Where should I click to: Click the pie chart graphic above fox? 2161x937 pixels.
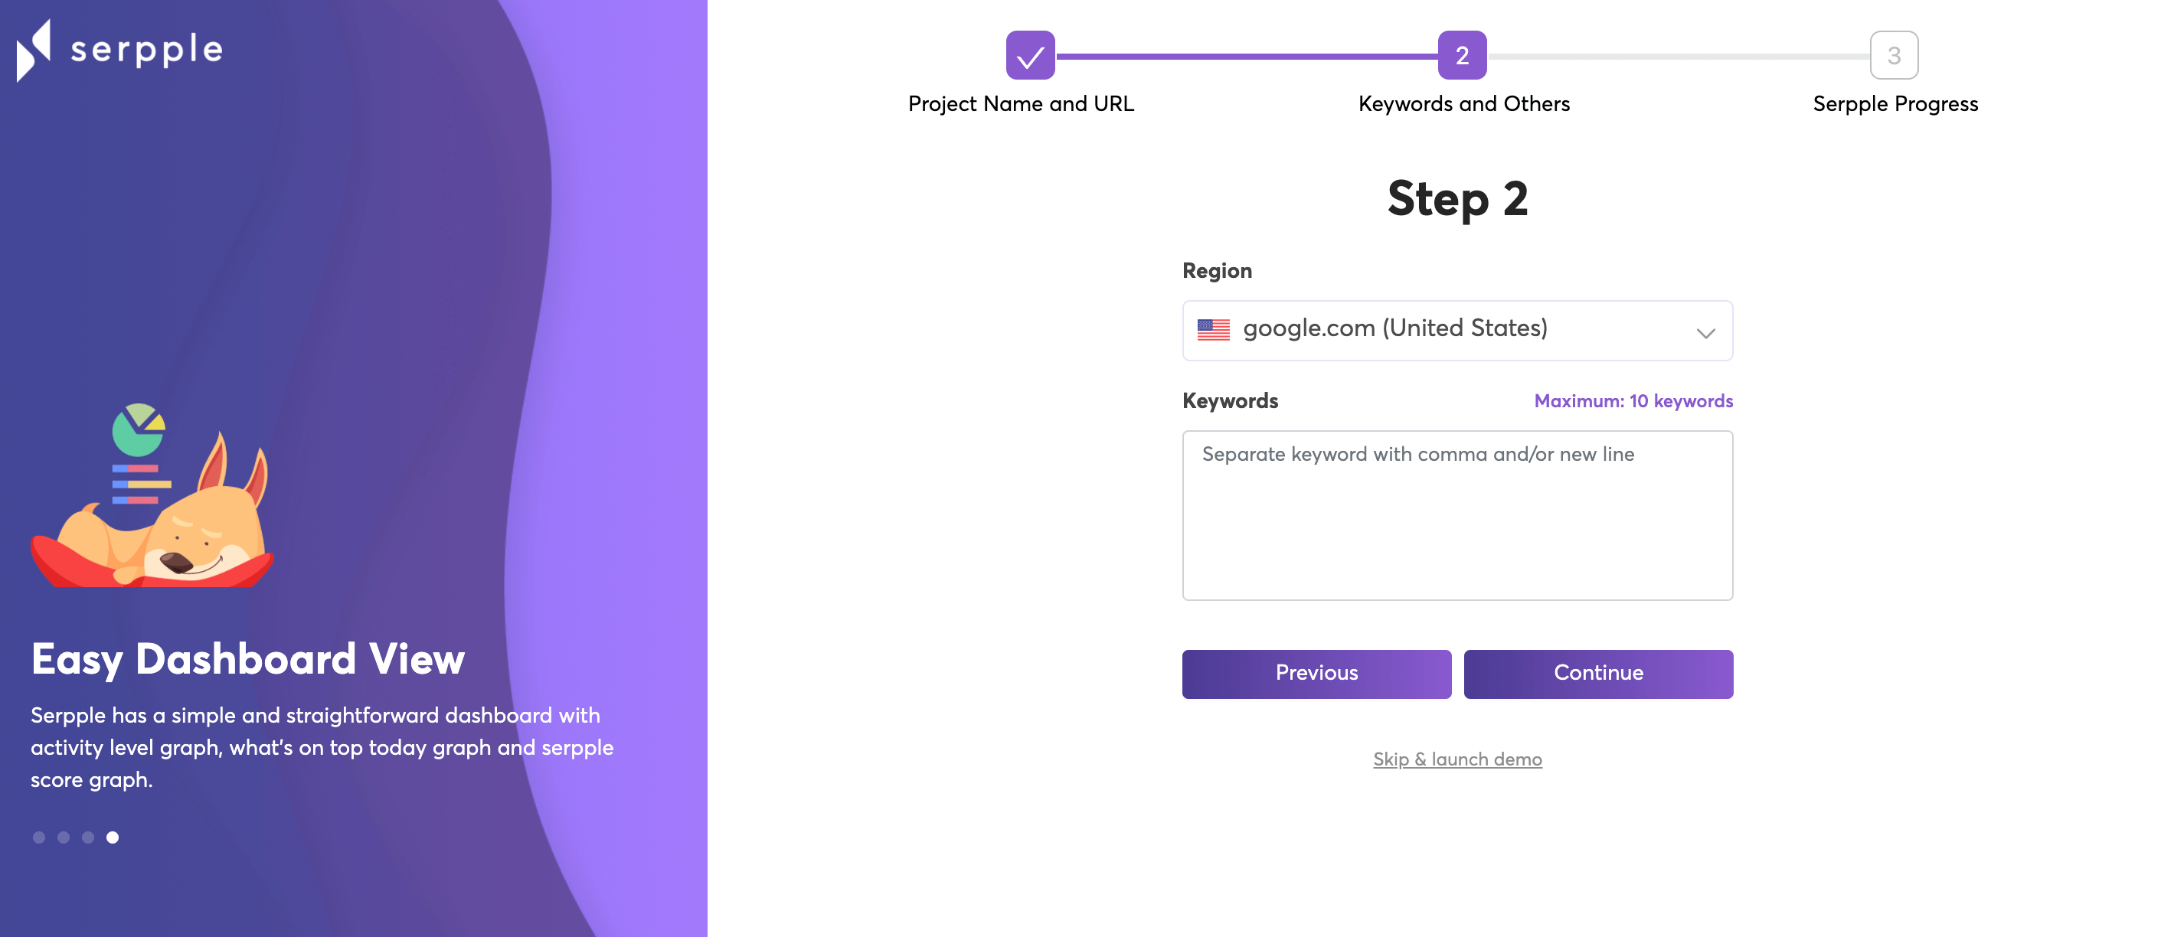click(x=139, y=429)
